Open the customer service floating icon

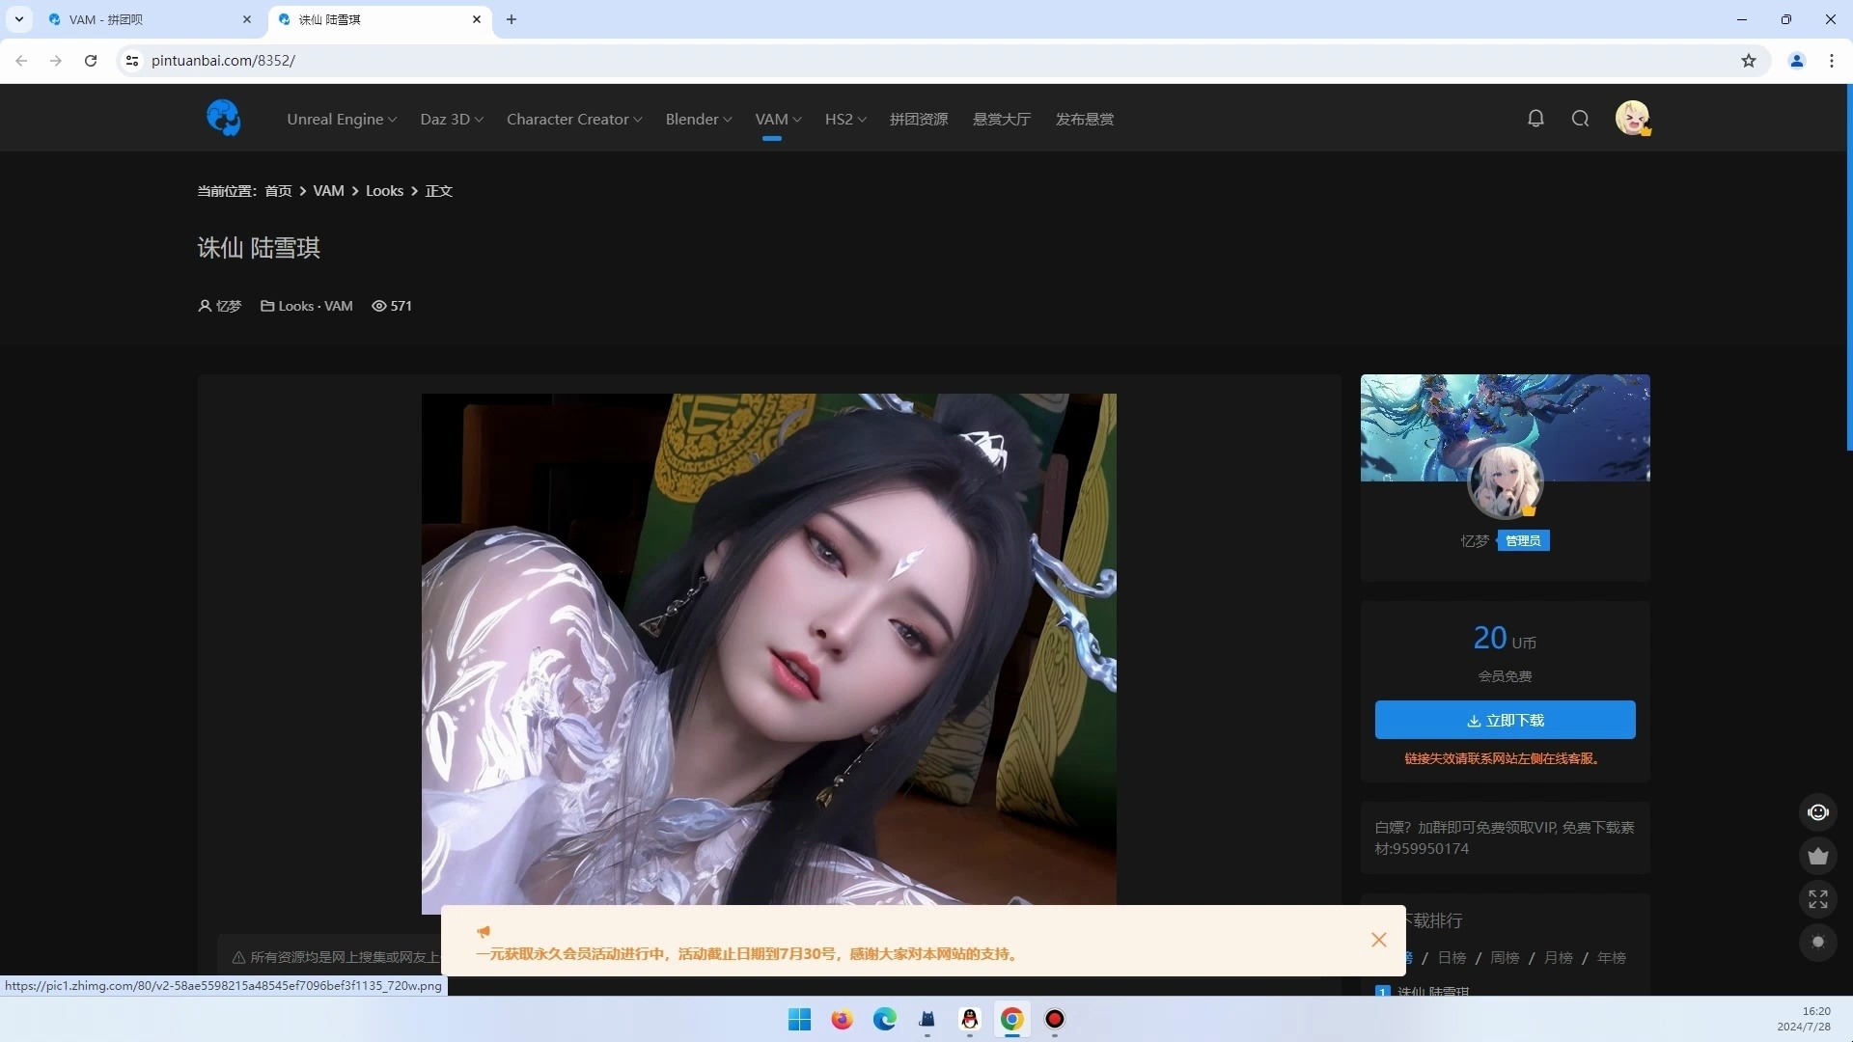click(x=1818, y=812)
